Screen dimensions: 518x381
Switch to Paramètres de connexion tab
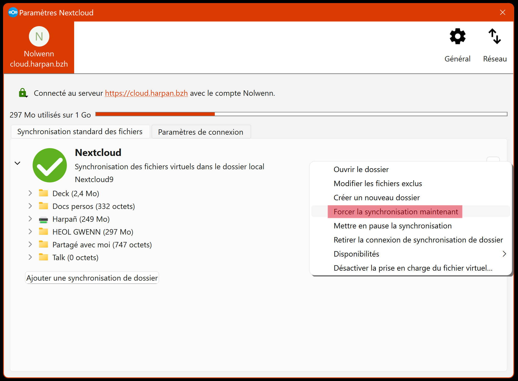[201, 132]
